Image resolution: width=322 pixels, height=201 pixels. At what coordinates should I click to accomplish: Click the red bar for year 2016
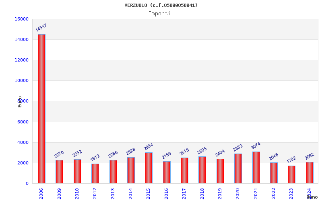coord(167,172)
